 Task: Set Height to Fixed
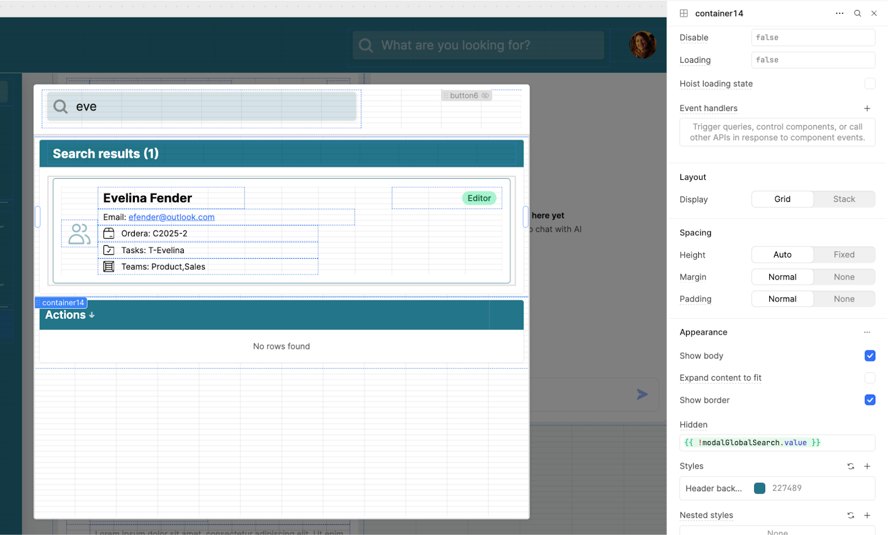[x=844, y=255]
